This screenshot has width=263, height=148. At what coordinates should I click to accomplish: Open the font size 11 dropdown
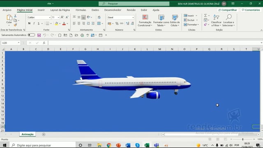(58, 17)
